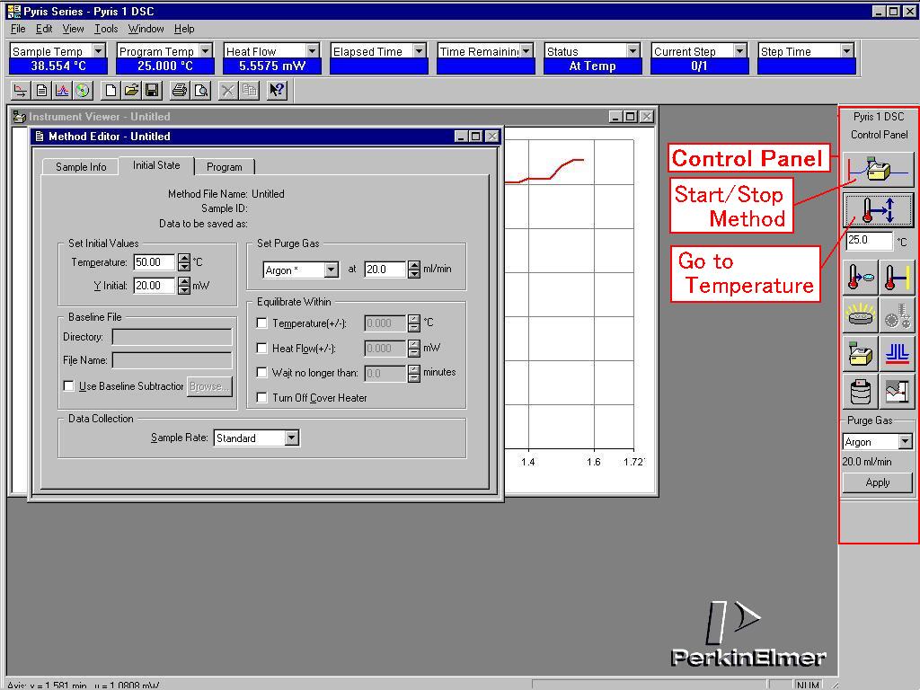The height and width of the screenshot is (690, 920).
Task: Open the Help menu
Action: [184, 29]
